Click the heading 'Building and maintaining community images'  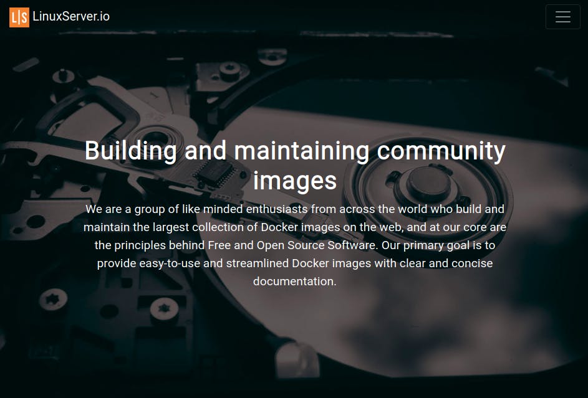click(x=295, y=165)
